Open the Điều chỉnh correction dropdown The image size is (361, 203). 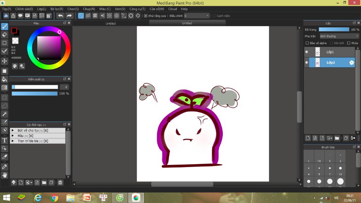click(x=197, y=16)
